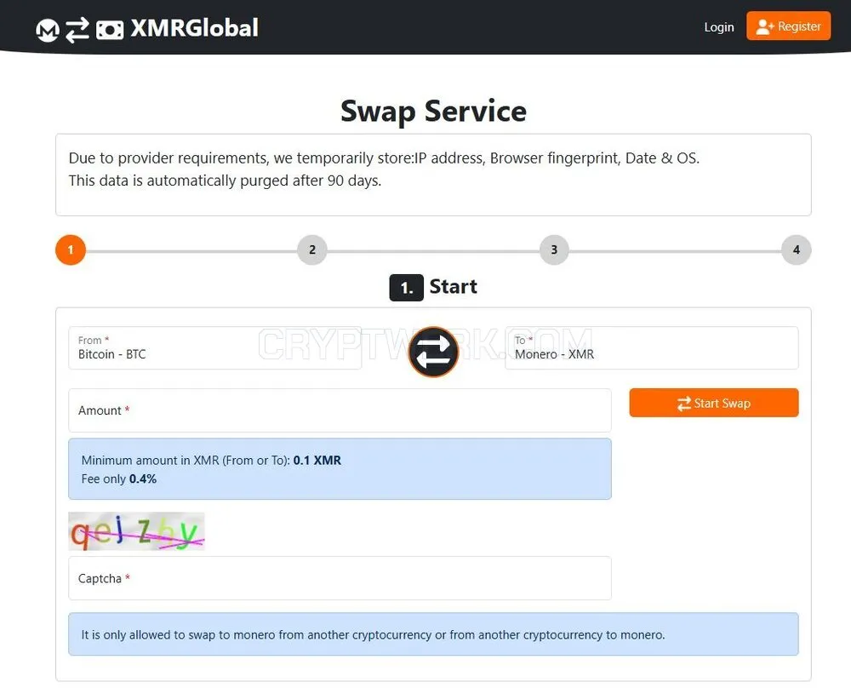Click the Start Swap button
851x688 pixels.
click(x=714, y=403)
